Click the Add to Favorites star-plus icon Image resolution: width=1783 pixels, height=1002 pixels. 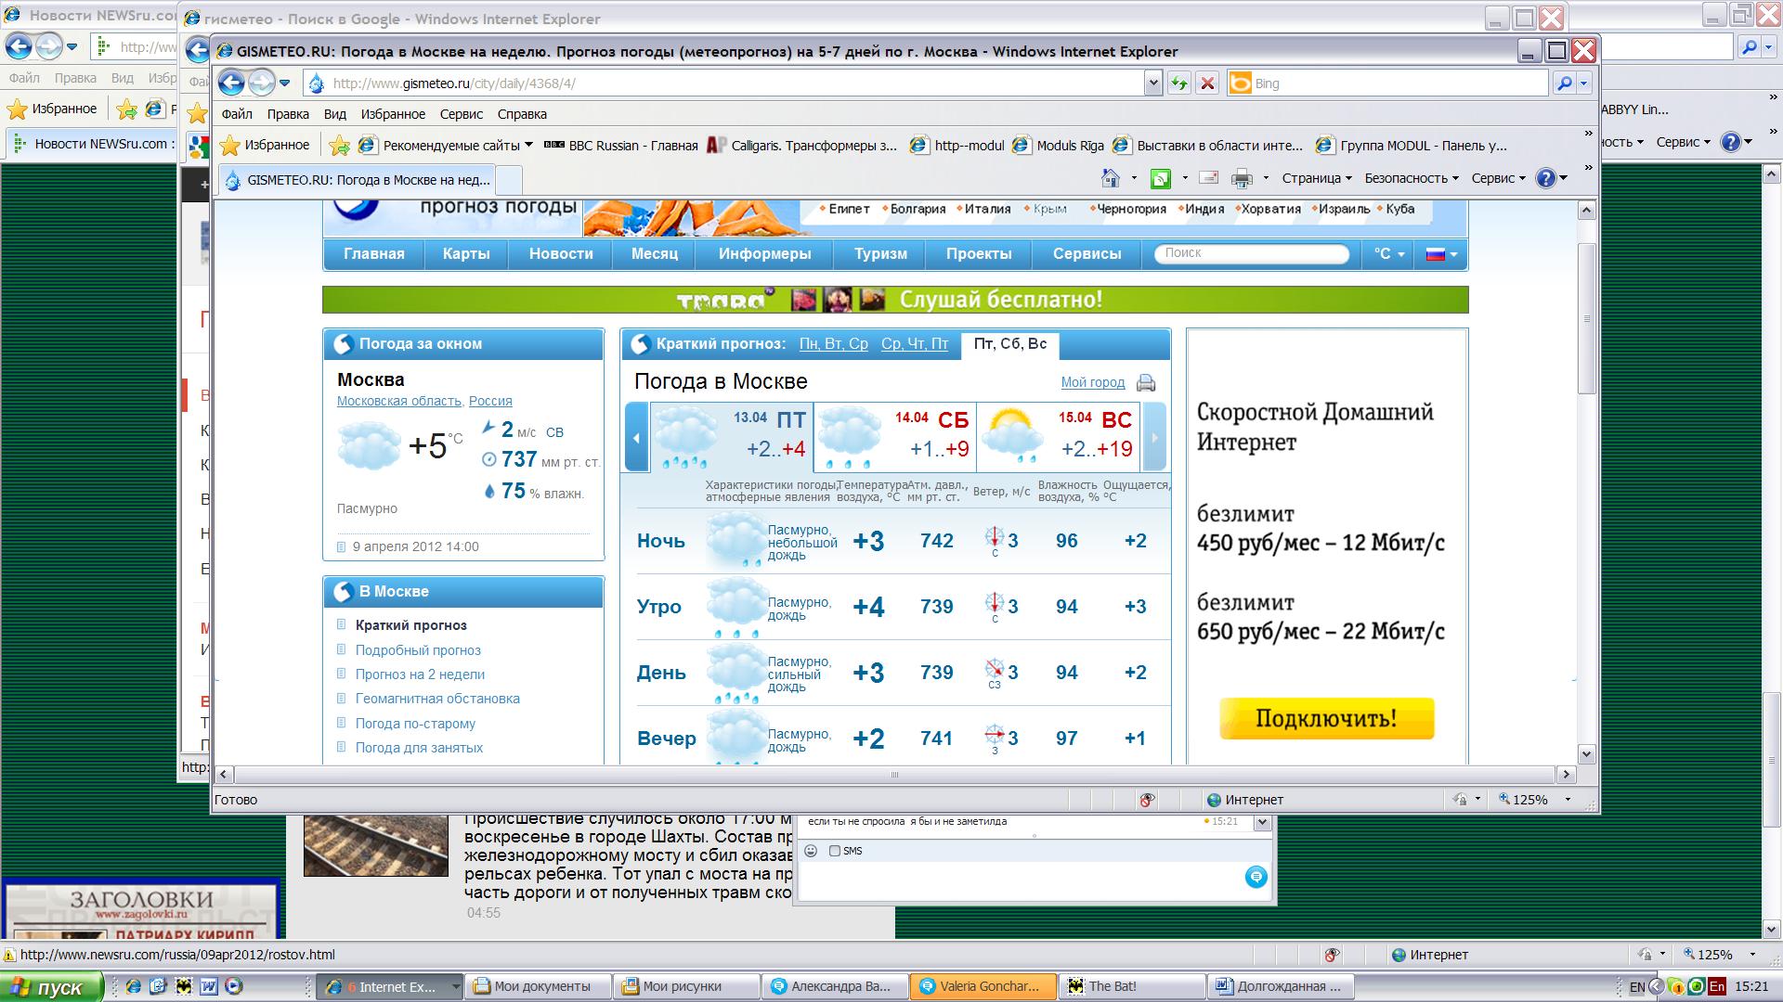click(x=340, y=146)
